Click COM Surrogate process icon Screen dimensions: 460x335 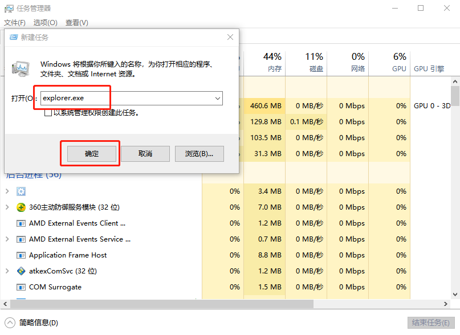pyautogui.click(x=21, y=287)
